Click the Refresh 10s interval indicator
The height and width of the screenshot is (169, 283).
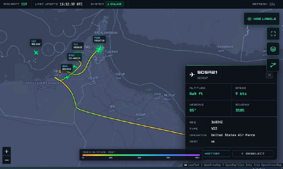(264, 4)
